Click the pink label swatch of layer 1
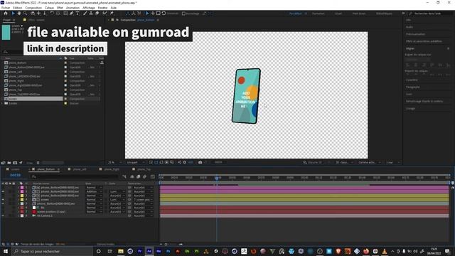Viewport: 455px width, 256px height. pyautogui.click(x=22, y=188)
